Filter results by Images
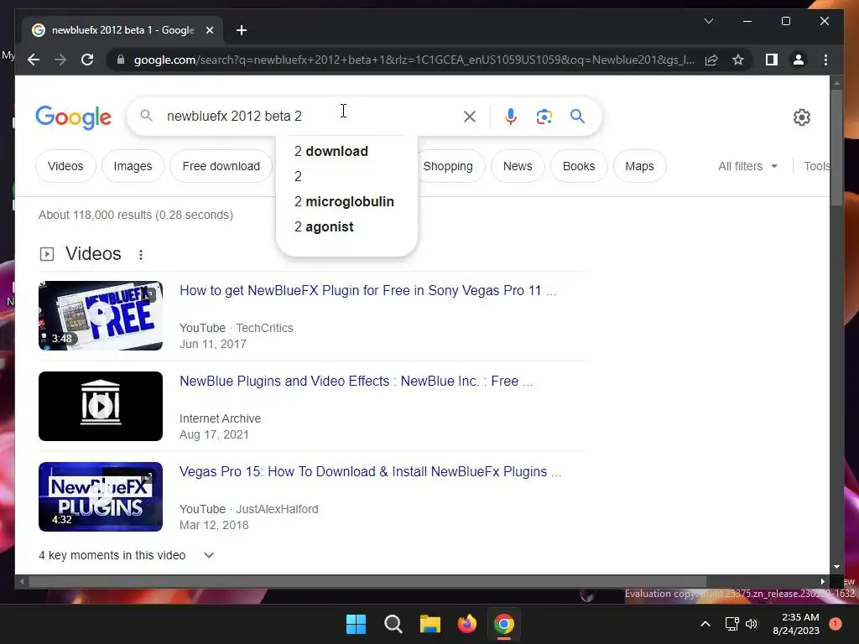Viewport: 859px width, 644px height. pos(133,166)
